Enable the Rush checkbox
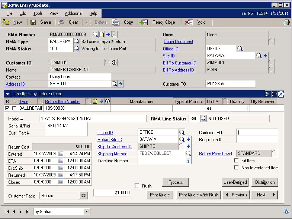Screen dimensions: 292x219 coord(137,186)
